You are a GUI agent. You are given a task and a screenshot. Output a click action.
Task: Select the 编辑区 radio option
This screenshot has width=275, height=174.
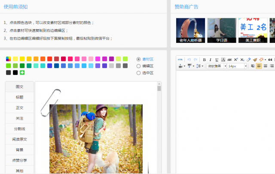click(x=138, y=66)
